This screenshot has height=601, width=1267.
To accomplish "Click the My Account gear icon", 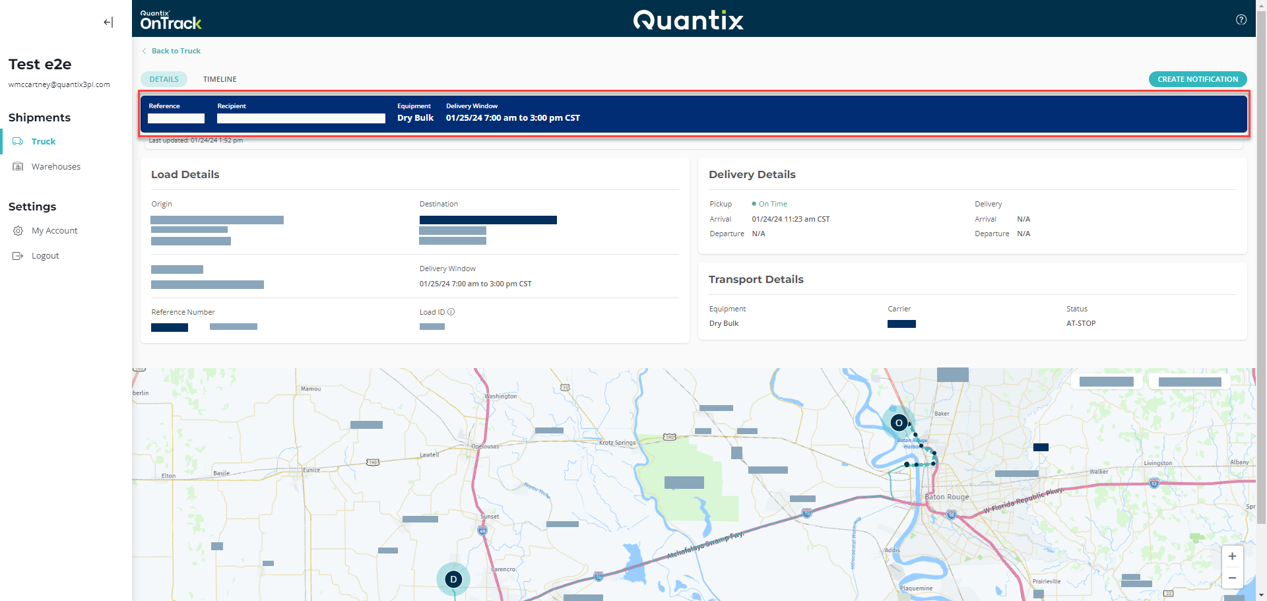I will pos(18,231).
